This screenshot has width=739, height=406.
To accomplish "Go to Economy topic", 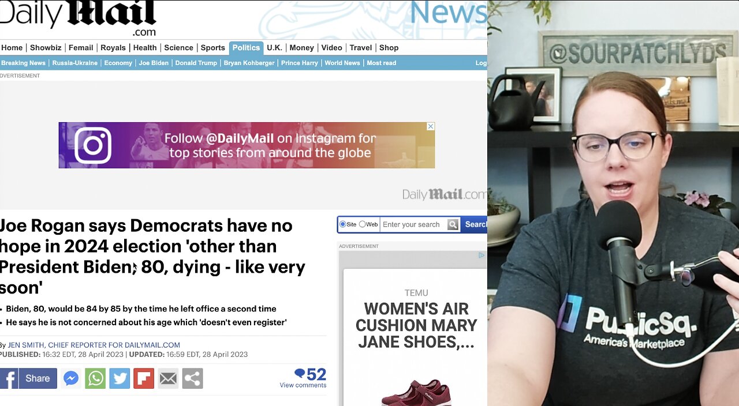I will (x=118, y=63).
